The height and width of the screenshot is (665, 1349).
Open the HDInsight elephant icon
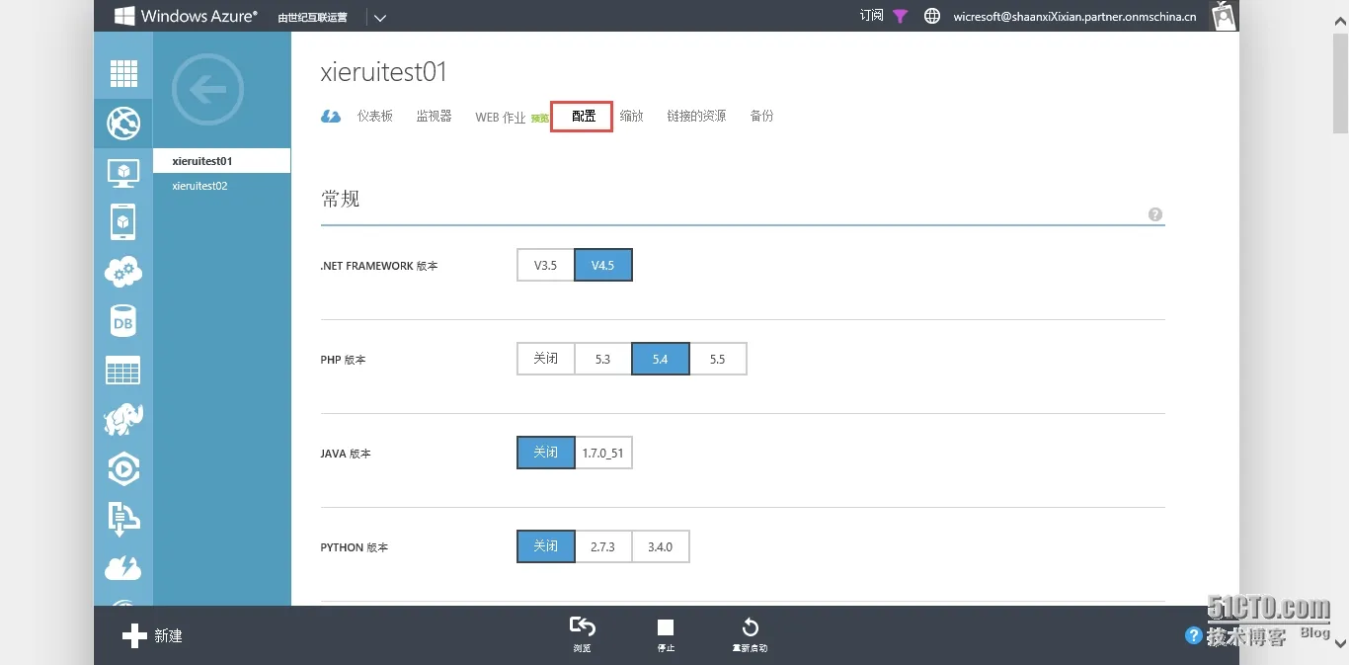123,419
